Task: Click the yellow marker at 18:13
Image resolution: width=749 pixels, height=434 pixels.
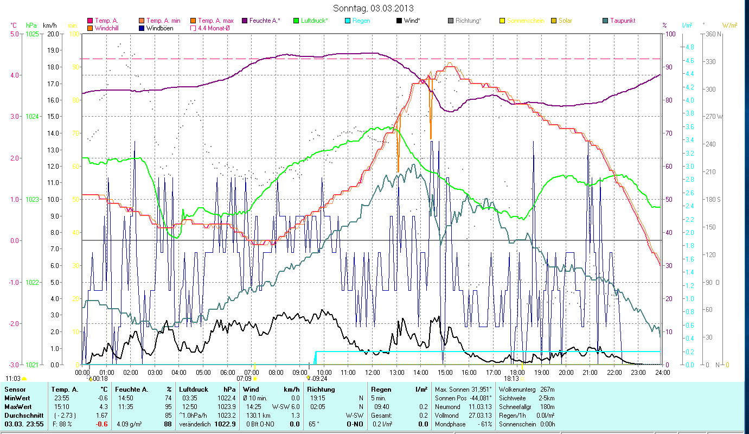Action: pos(522,378)
